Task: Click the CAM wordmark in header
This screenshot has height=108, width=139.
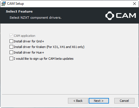Action: point(126,15)
